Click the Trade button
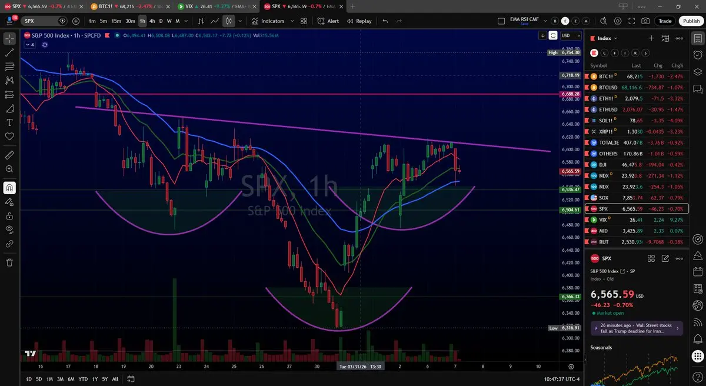Viewport: 706px width, 386px height. pyautogui.click(x=665, y=21)
